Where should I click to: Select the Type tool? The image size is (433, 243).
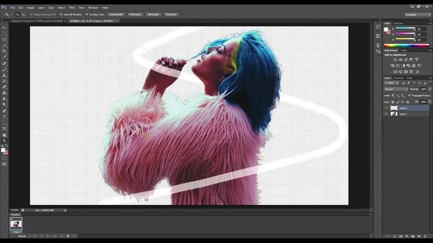(x=4, y=117)
